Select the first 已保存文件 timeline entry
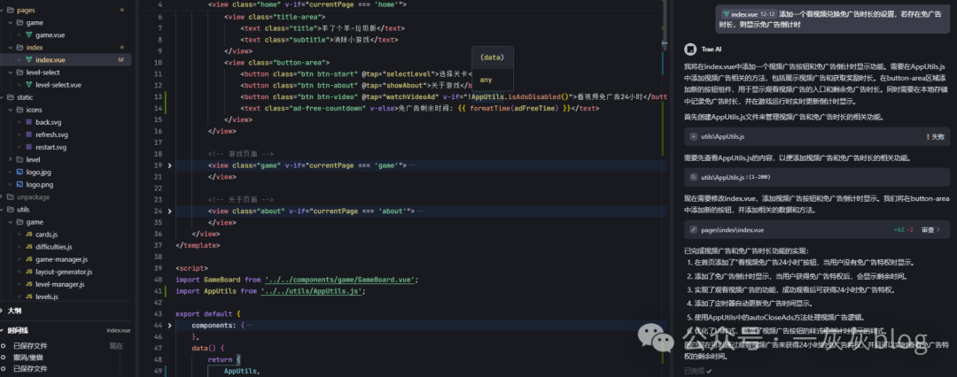Image resolution: width=957 pixels, height=377 pixels. coord(30,345)
